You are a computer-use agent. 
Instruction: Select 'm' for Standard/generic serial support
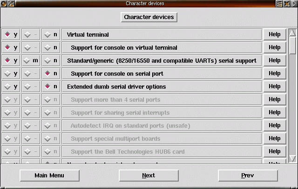[x=31, y=60]
